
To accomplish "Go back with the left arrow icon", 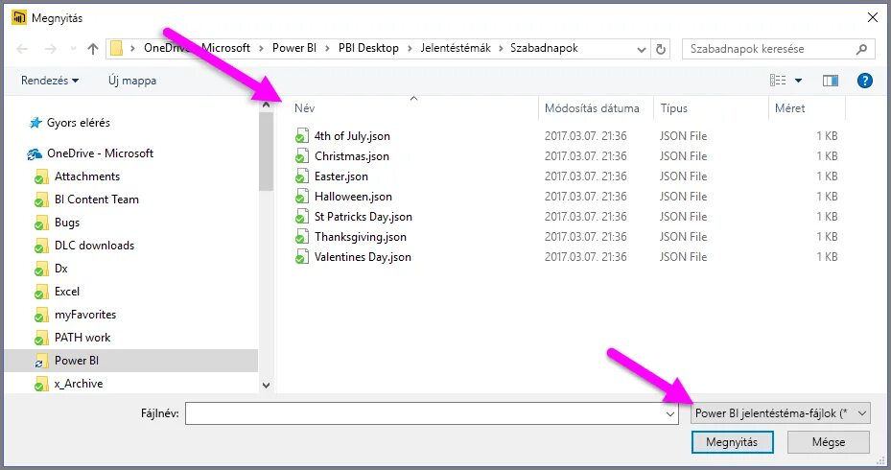I will (x=22, y=50).
